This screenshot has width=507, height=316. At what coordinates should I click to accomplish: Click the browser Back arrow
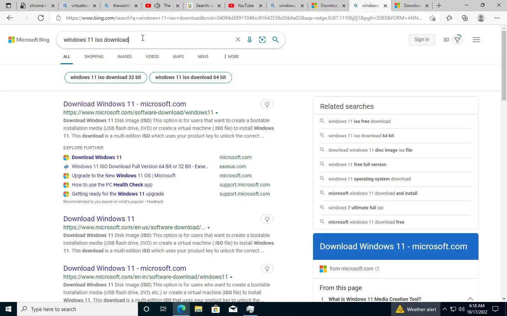pos(10,18)
